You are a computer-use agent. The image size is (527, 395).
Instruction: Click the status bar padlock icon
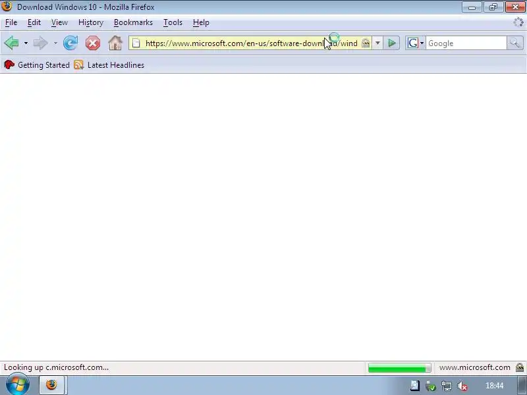tap(520, 367)
